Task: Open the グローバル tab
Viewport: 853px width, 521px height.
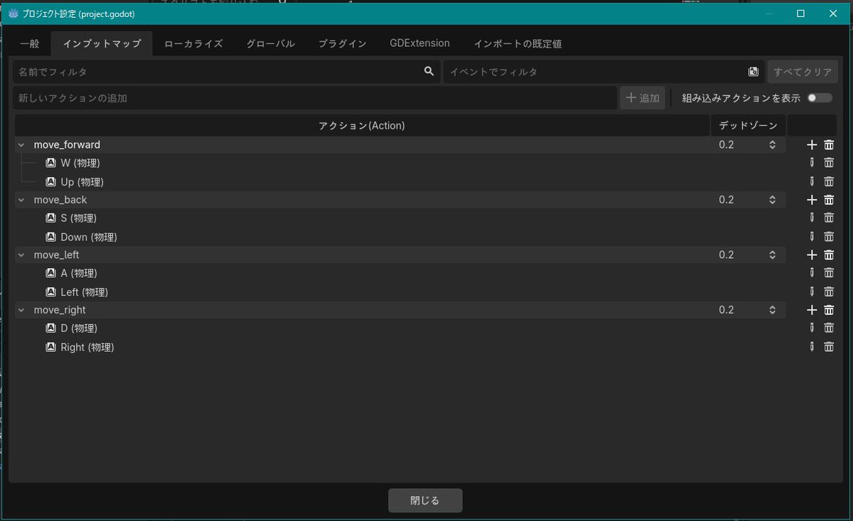Action: [x=270, y=43]
